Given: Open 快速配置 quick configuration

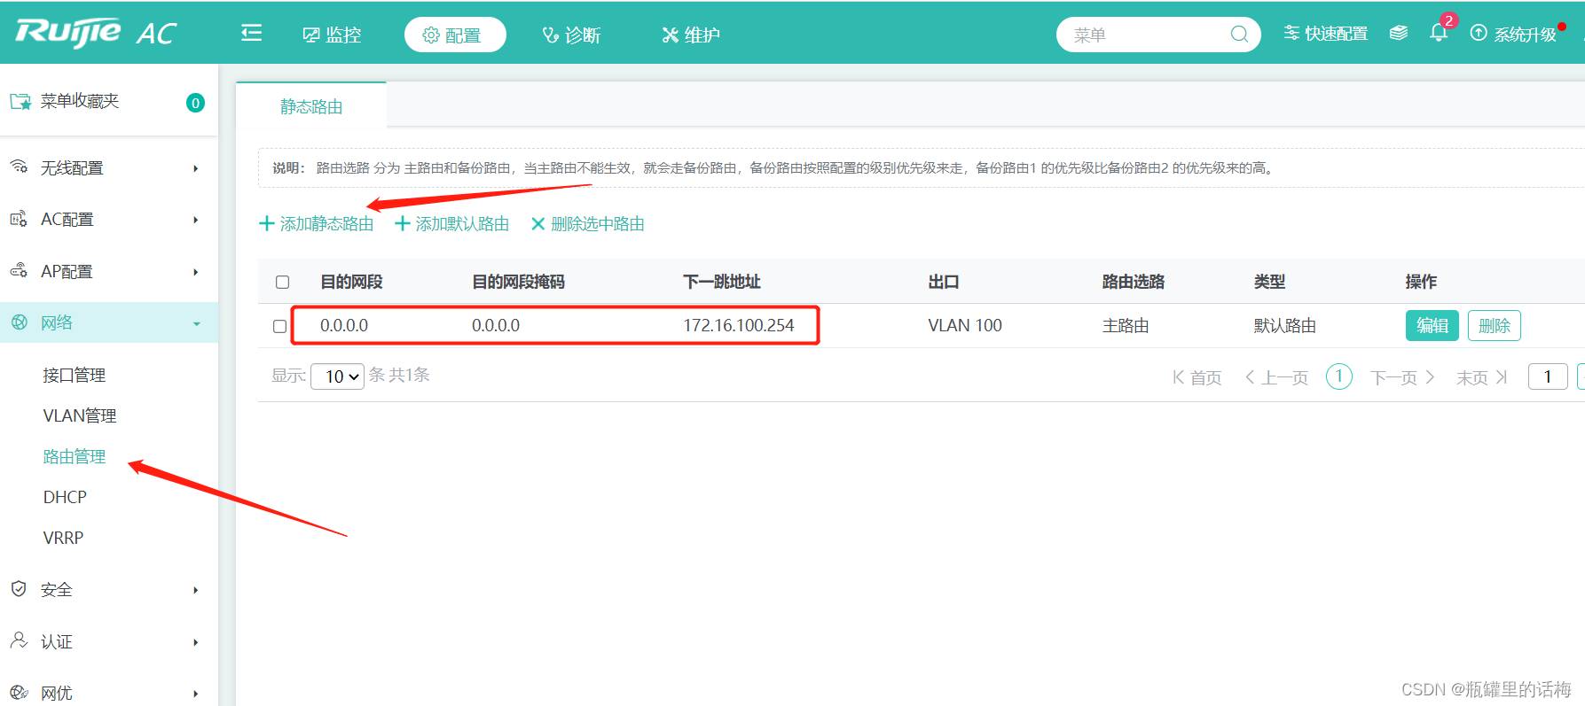Looking at the screenshot, I should pos(1325,34).
